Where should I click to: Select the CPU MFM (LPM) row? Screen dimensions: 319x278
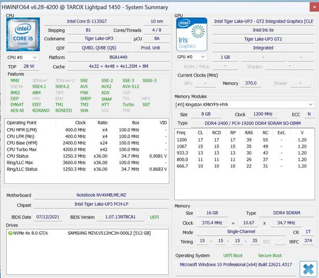[87, 130]
